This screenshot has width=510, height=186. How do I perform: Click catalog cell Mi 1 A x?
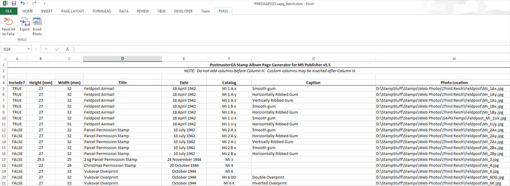coord(229,89)
